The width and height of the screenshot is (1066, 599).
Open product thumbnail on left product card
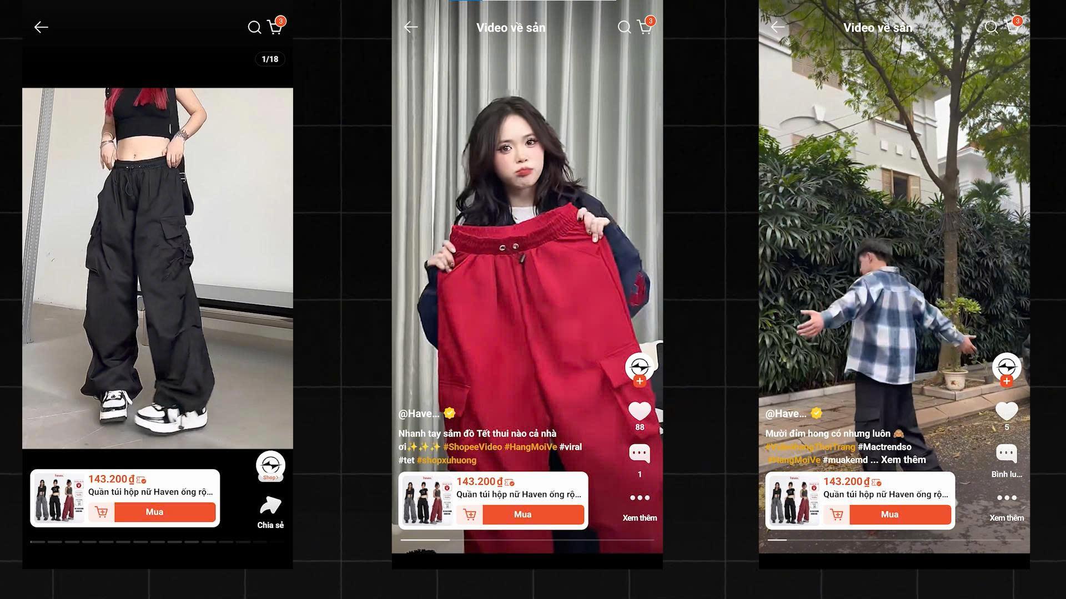[59, 497]
